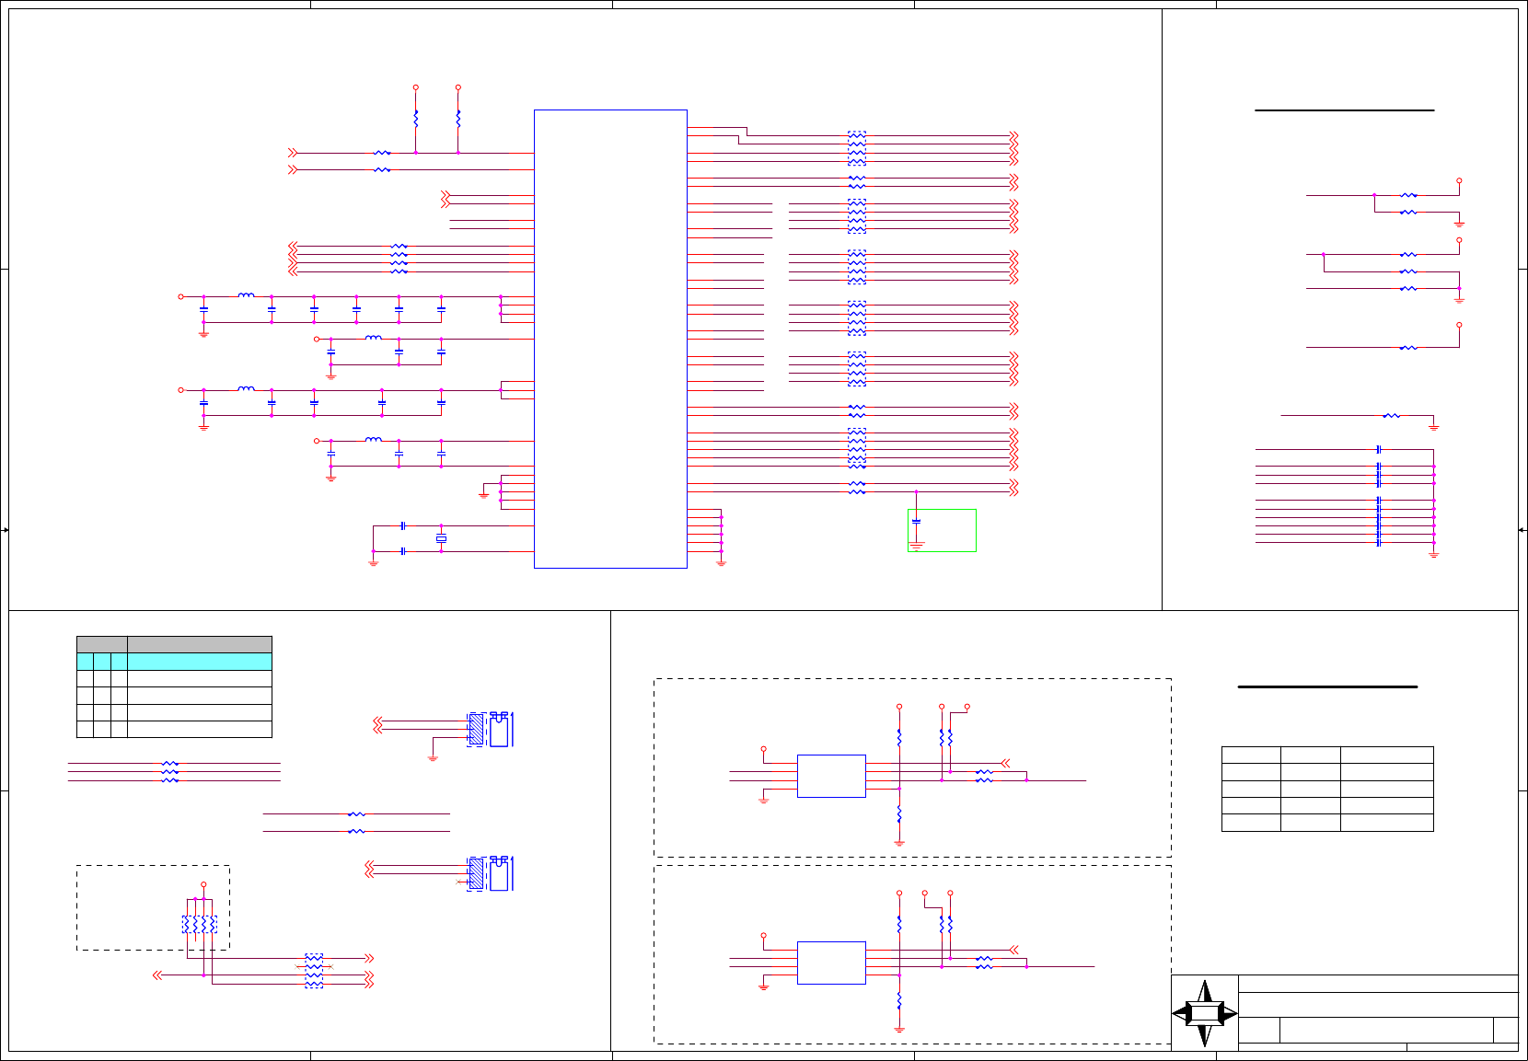This screenshot has width=1528, height=1061.
Task: Click the gray table header row
Action: [x=174, y=644]
